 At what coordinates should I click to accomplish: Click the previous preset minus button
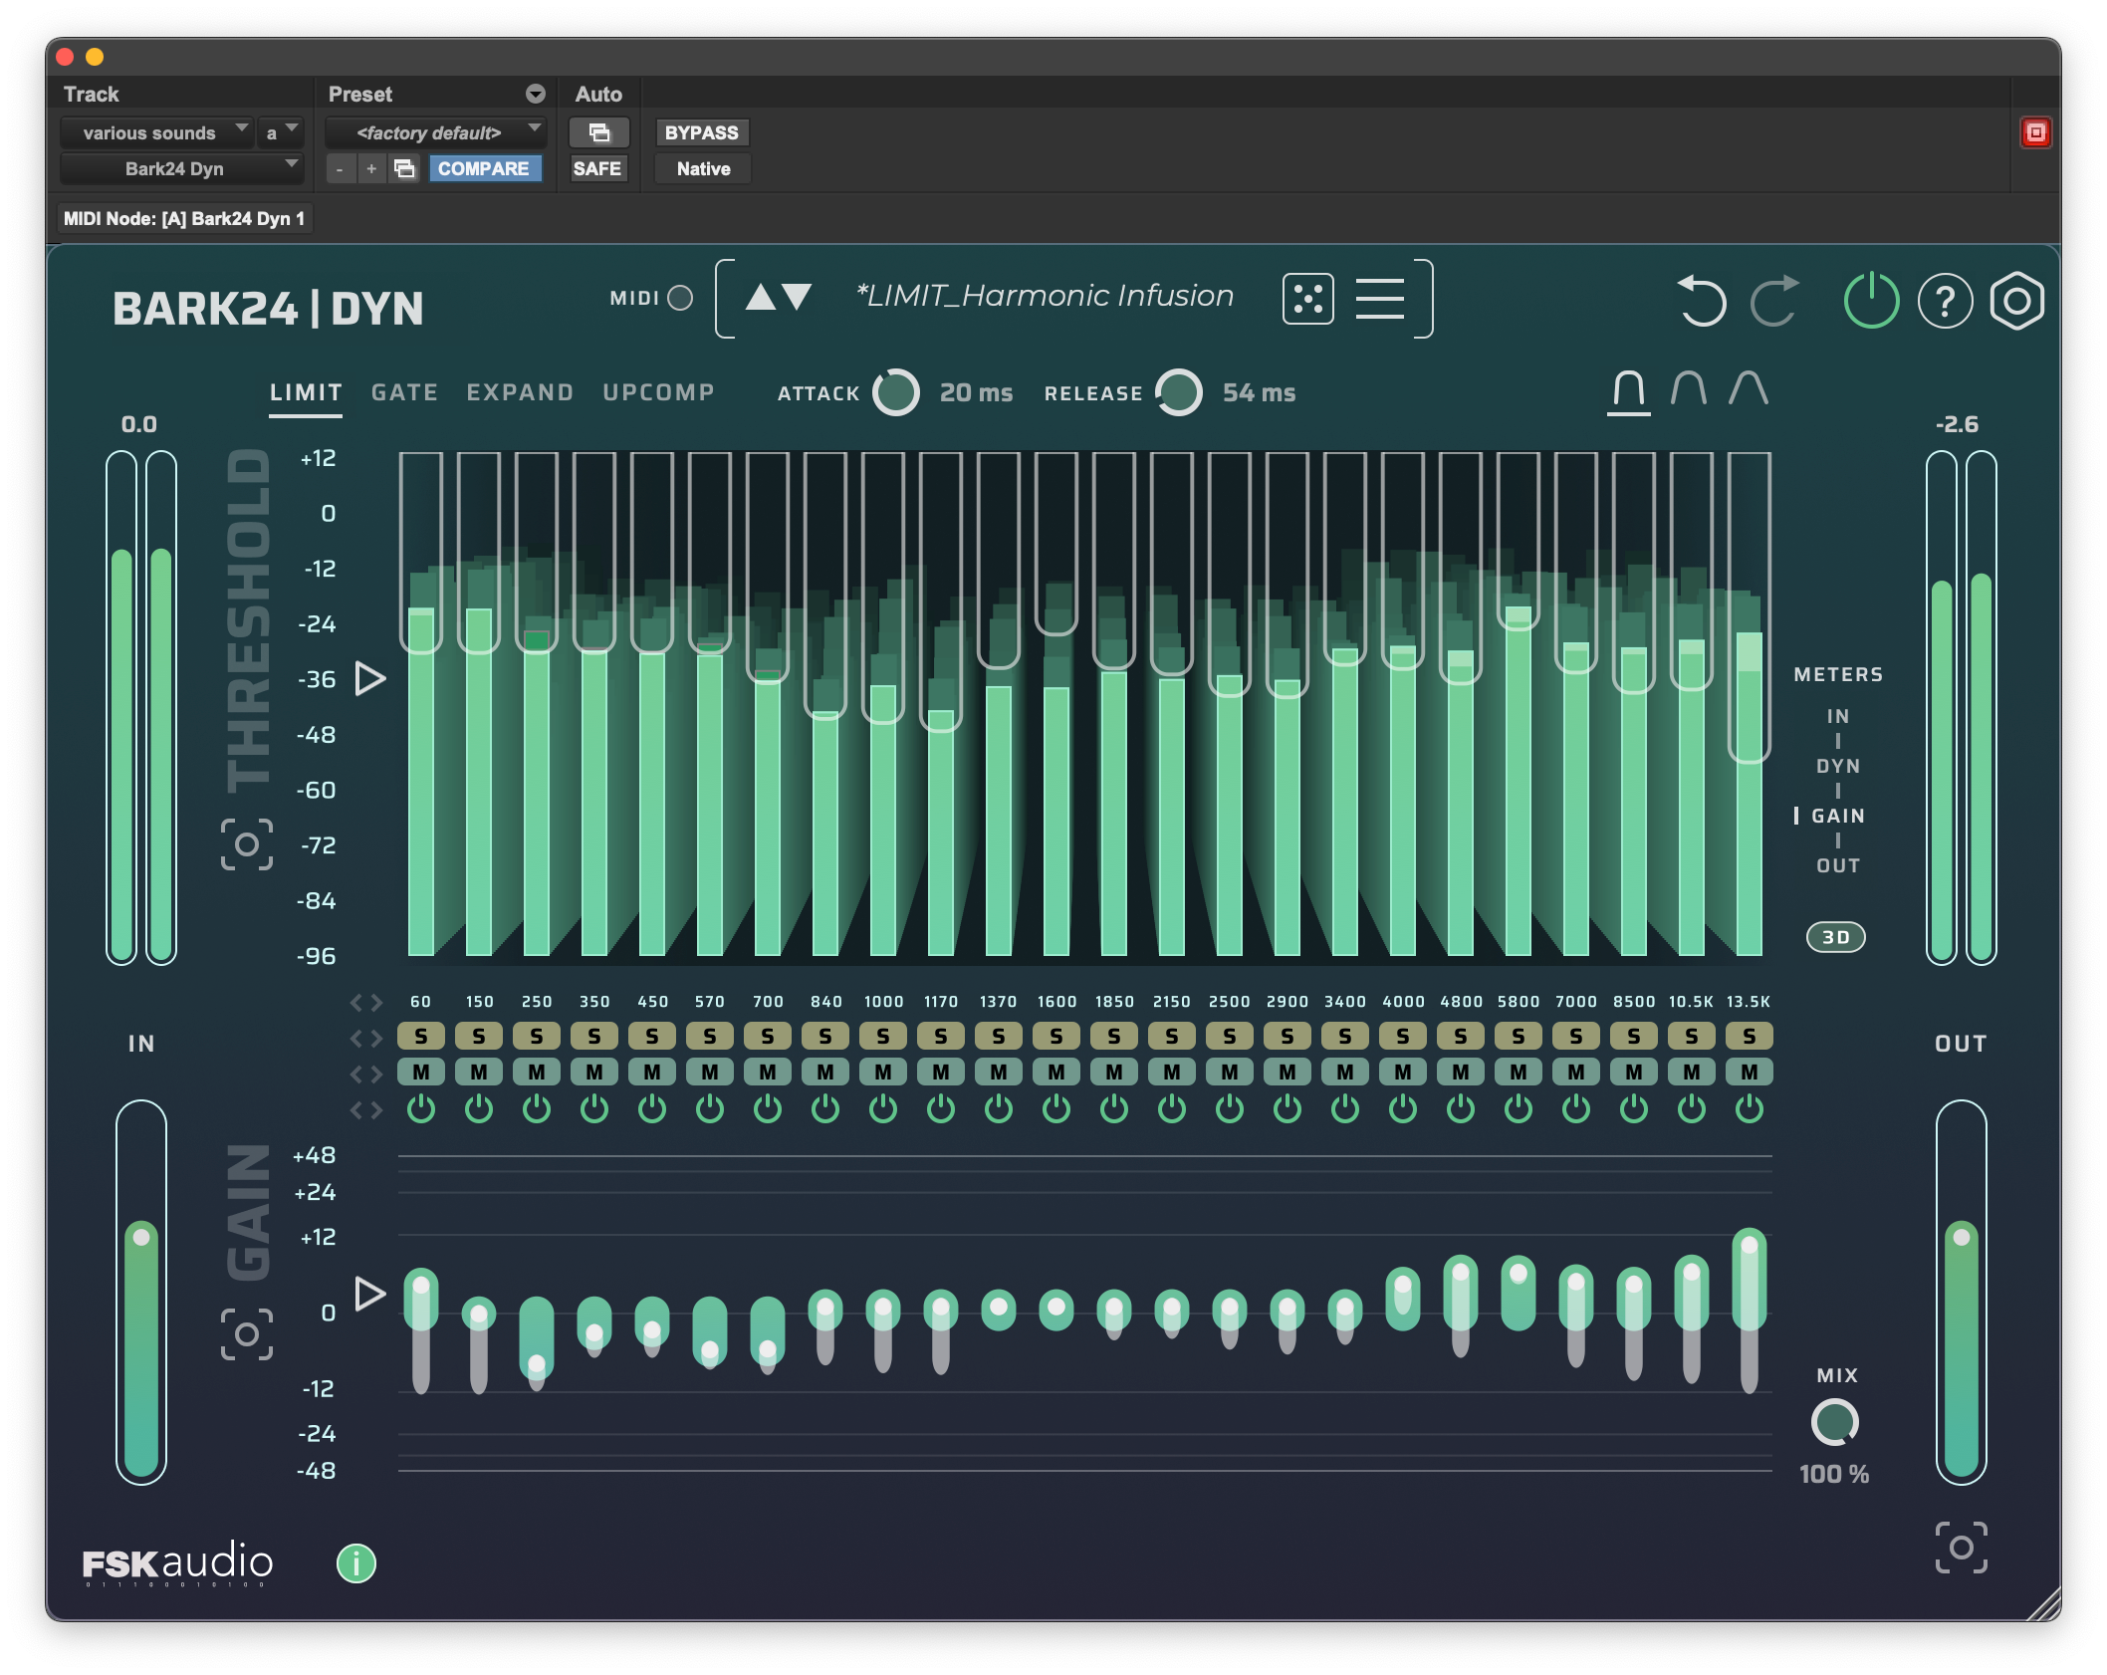pyautogui.click(x=340, y=169)
